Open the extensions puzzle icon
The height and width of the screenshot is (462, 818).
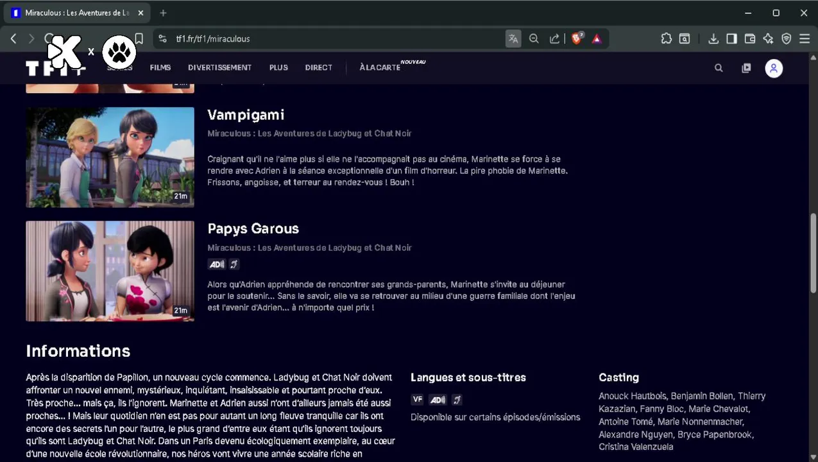[x=666, y=38]
